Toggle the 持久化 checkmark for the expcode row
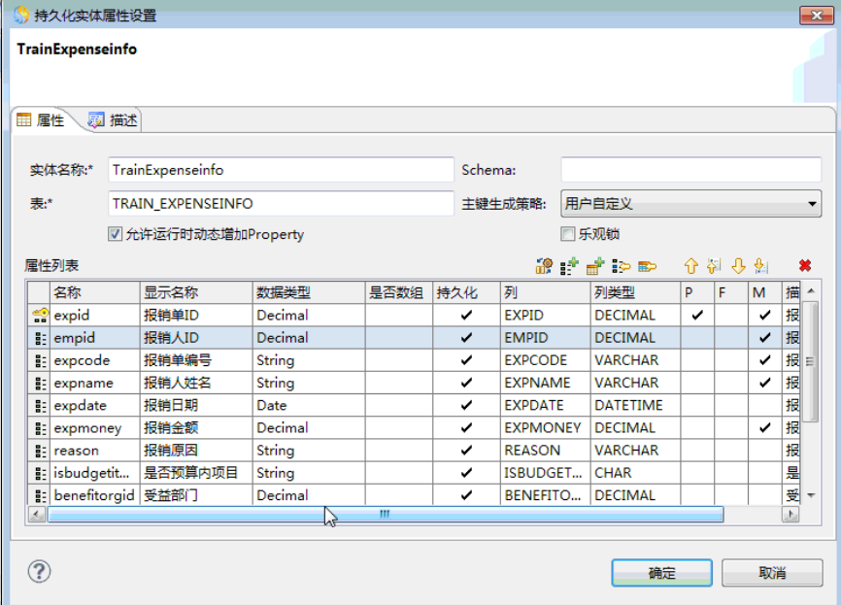Screen dimensions: 841x605 pyautogui.click(x=466, y=360)
